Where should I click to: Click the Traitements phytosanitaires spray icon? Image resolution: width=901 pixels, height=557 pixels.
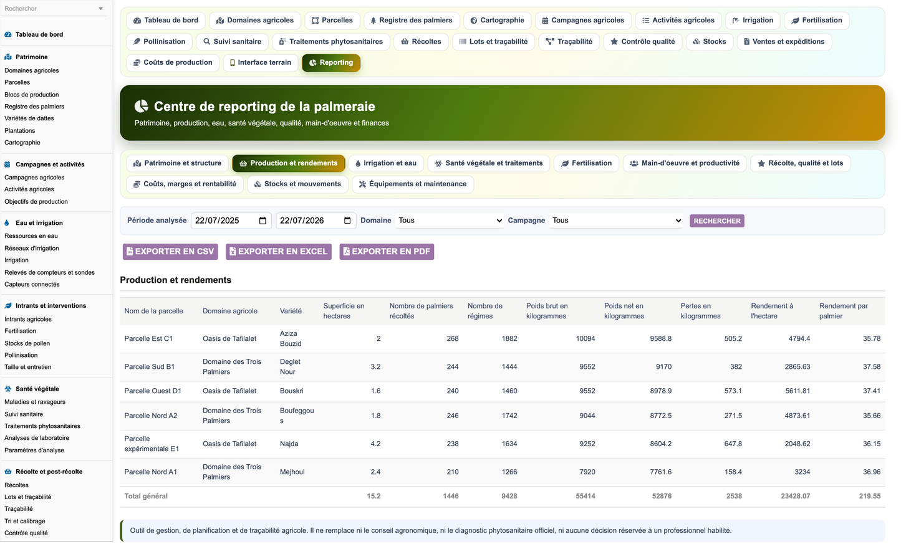pos(282,42)
